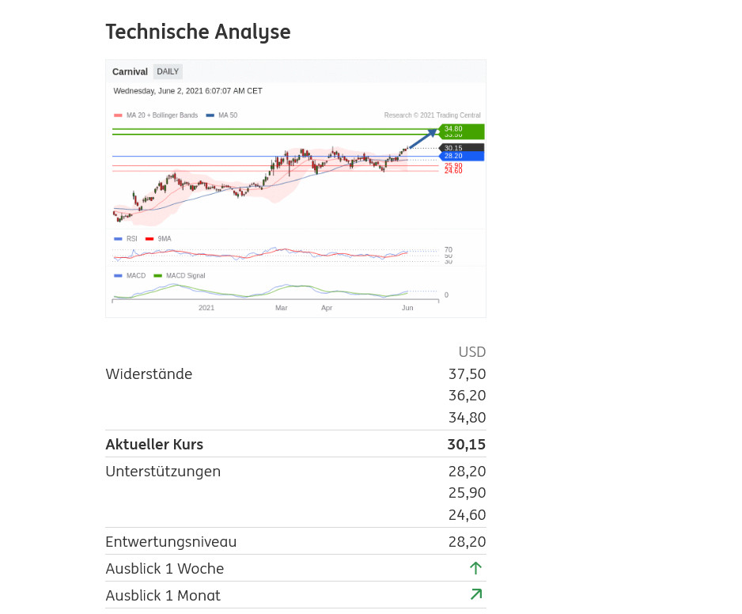Click the red 9MA legend marker

[x=150, y=238]
